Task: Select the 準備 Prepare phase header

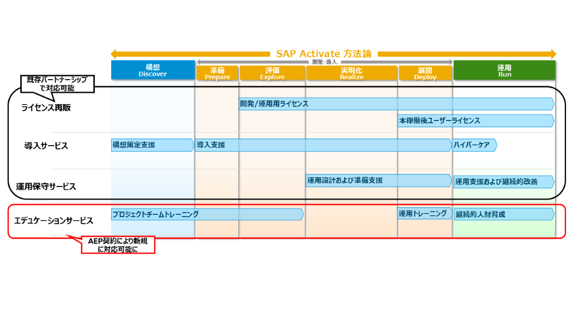Action: coord(217,73)
